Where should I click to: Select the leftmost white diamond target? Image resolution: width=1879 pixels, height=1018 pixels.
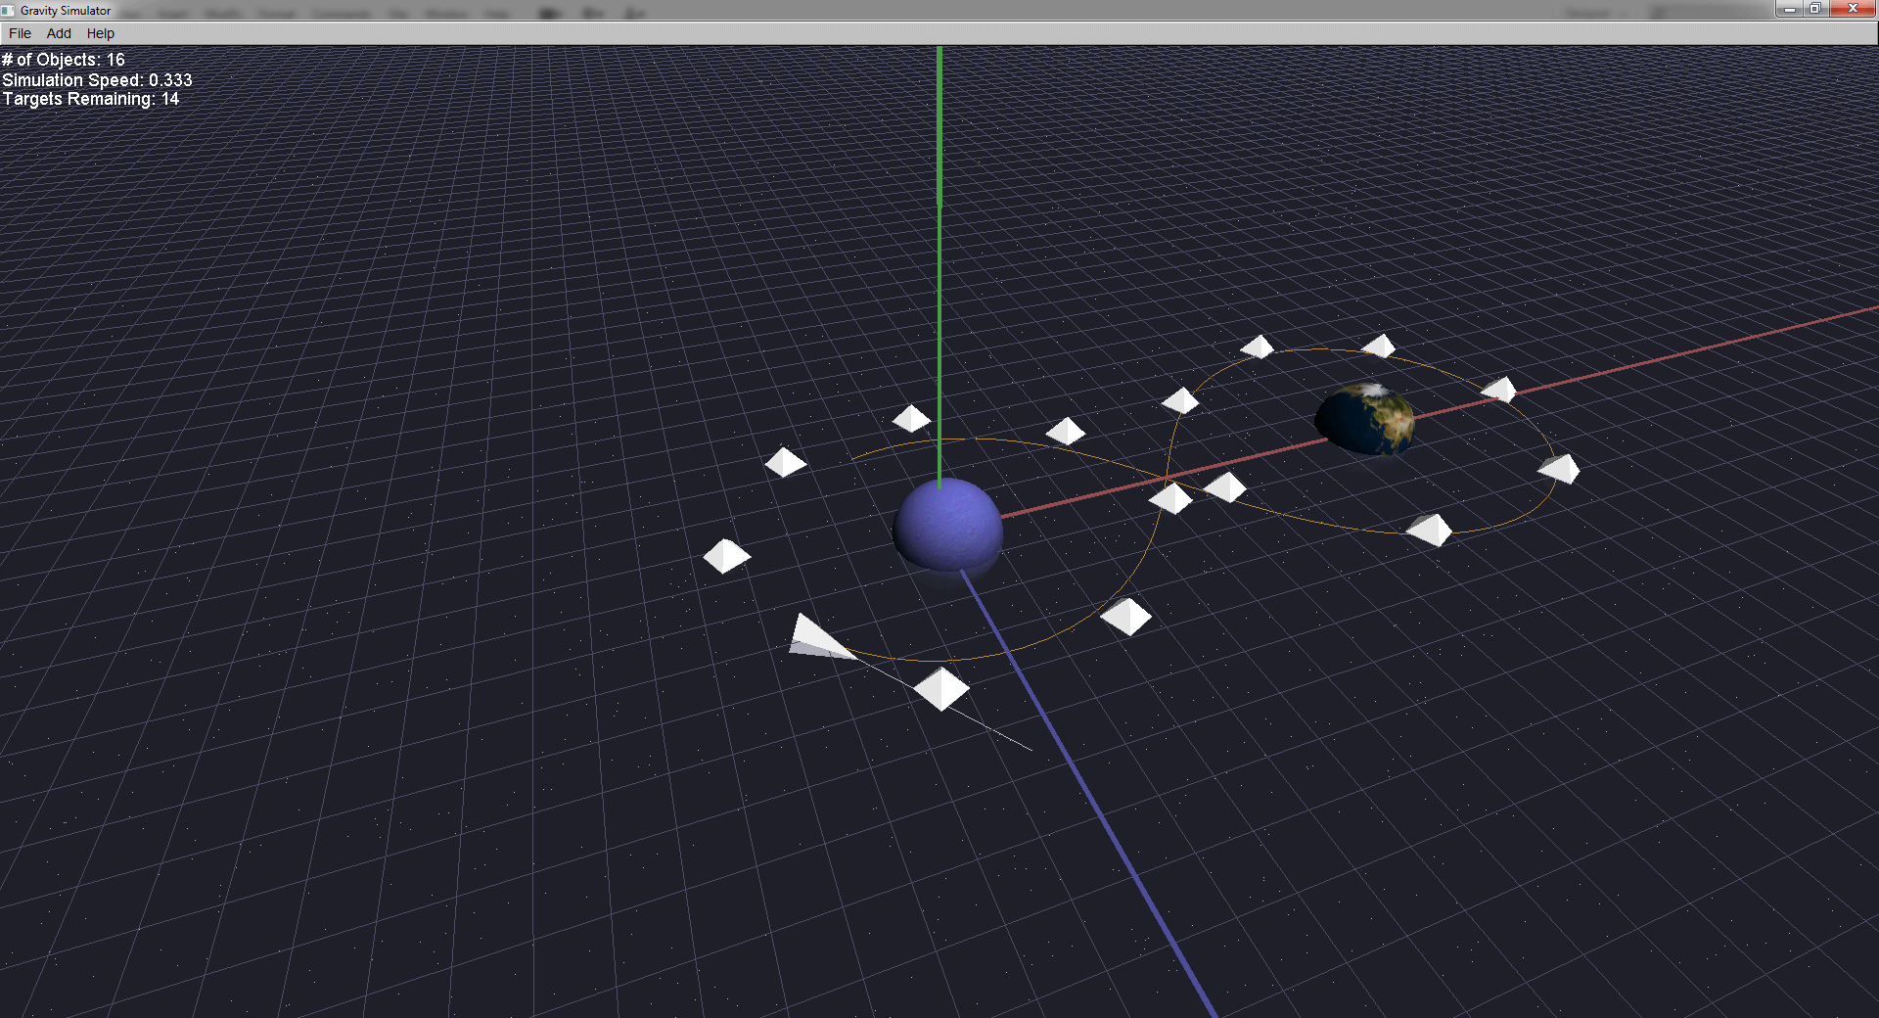tap(726, 556)
